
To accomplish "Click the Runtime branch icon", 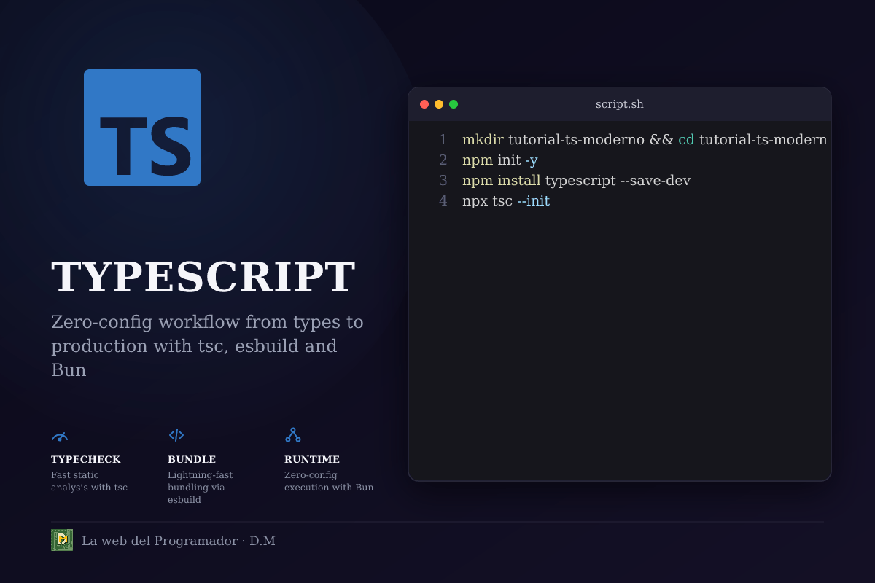I will coord(293,435).
